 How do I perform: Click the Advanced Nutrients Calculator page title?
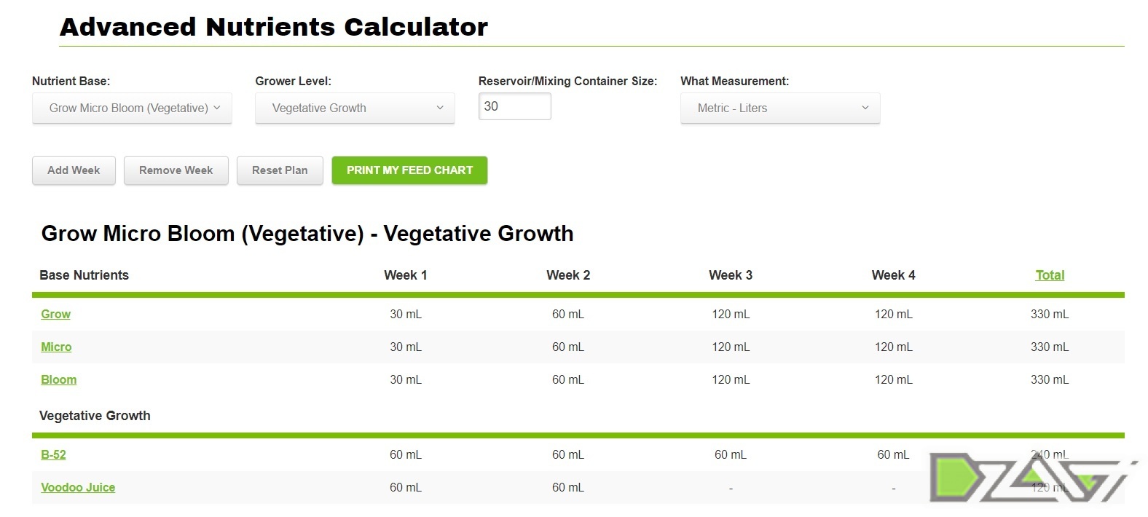(274, 27)
